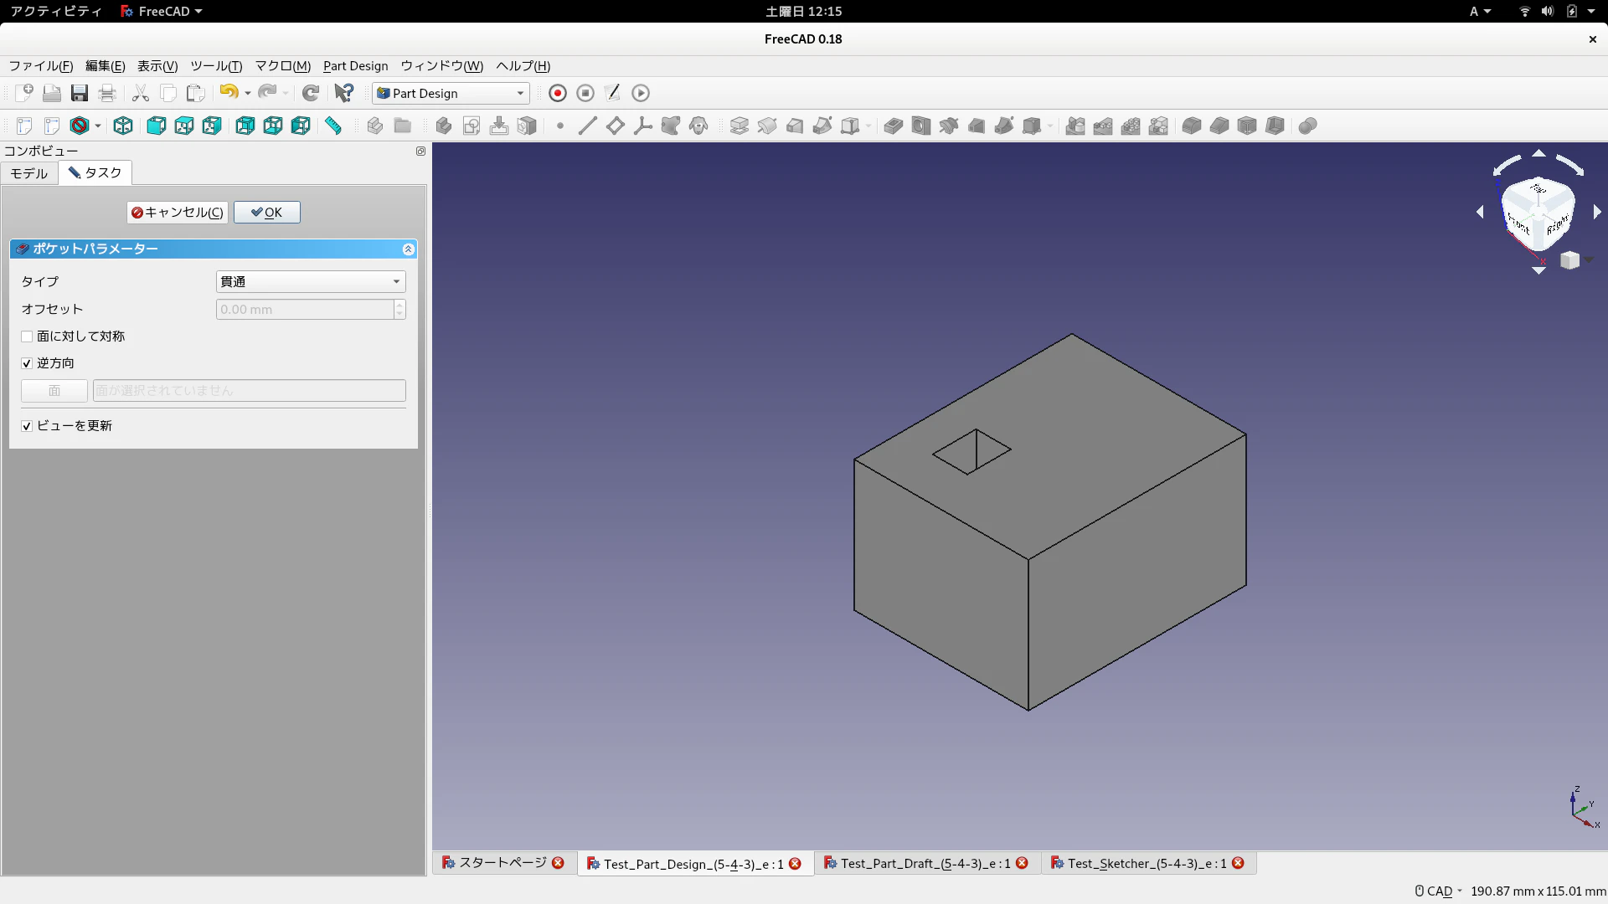Uncheck ビューを更新 checkbox
Image resolution: width=1608 pixels, height=904 pixels.
point(27,426)
